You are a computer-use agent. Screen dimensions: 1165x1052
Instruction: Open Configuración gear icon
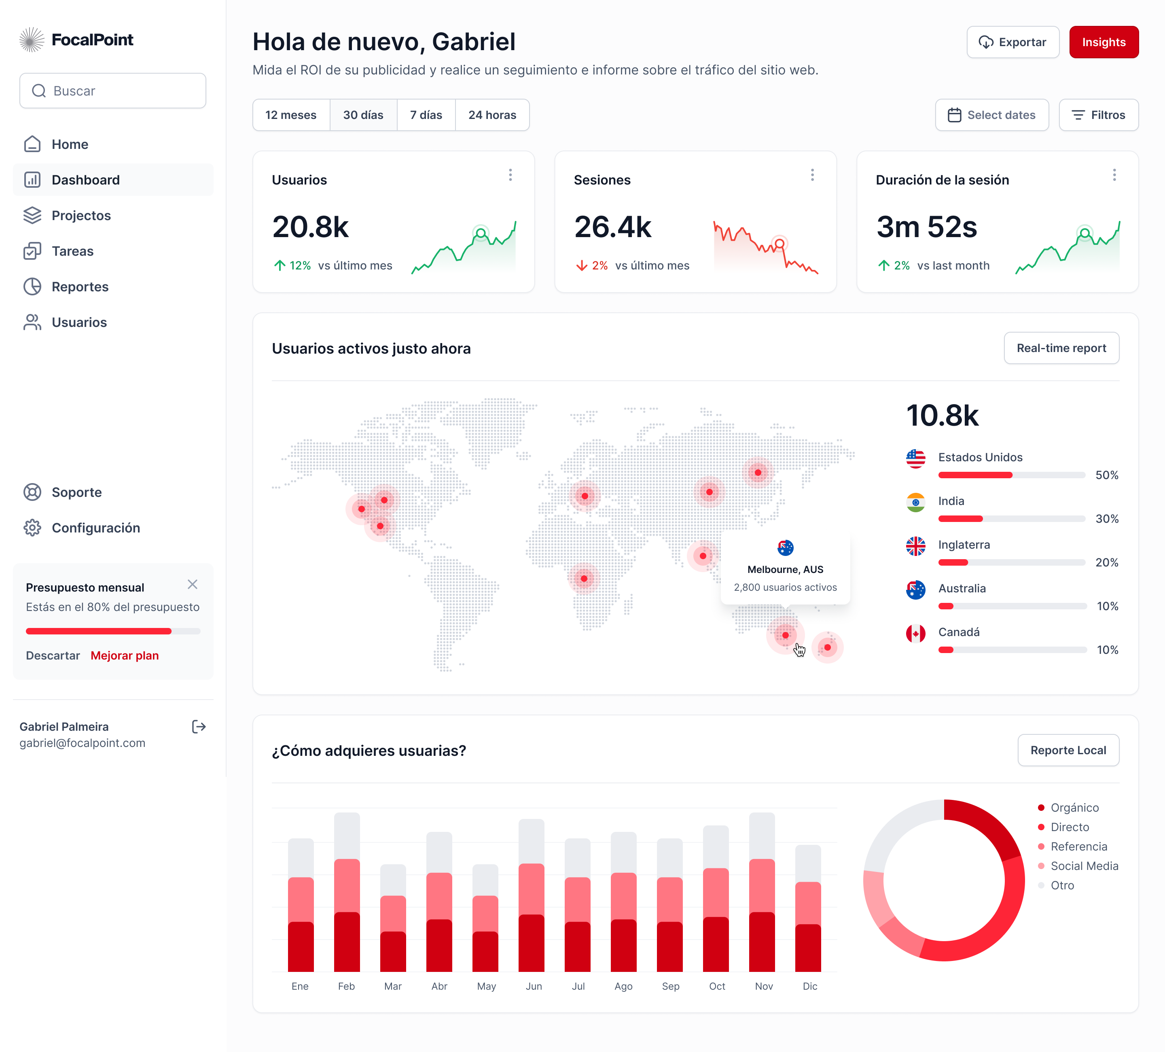(32, 528)
